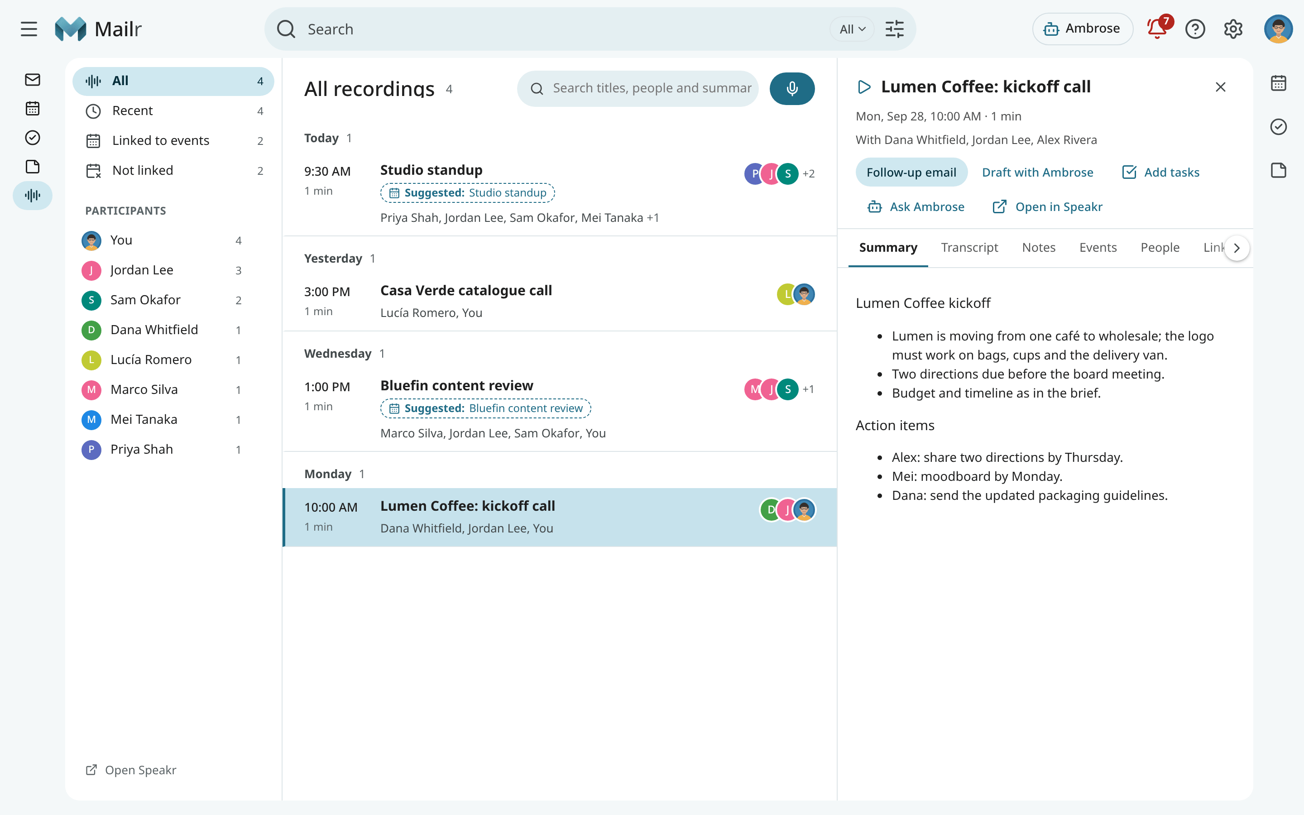
Task: Click Ask Ambrose
Action: (916, 207)
